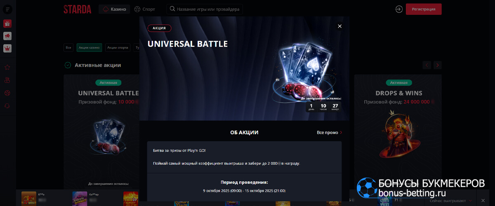The height and width of the screenshot is (206, 495).
Task: Click the Регистрация button
Action: [424, 9]
